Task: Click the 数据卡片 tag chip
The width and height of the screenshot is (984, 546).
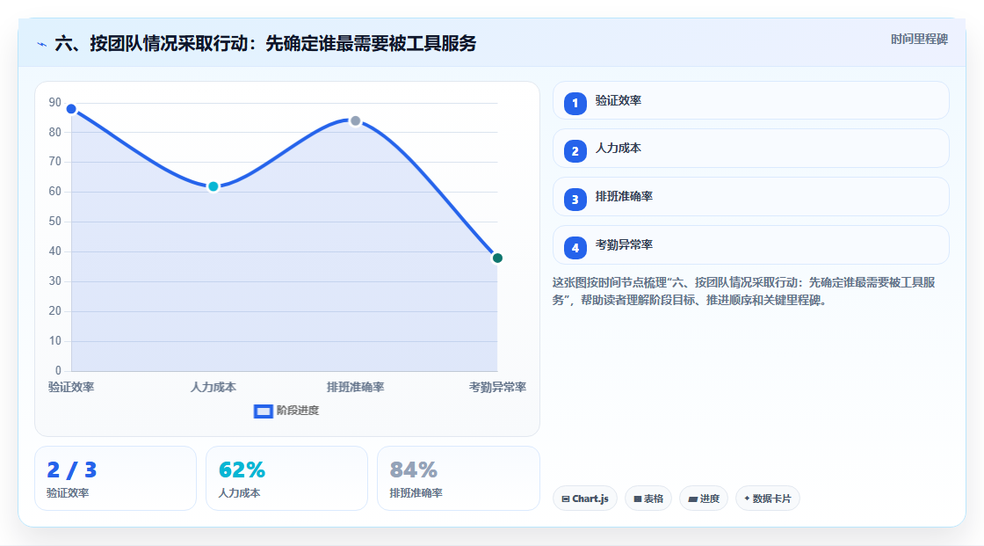Action: (x=768, y=499)
